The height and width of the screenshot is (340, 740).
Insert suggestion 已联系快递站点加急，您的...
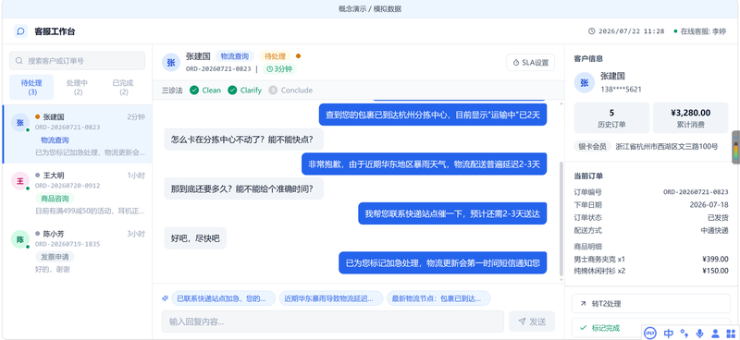[x=223, y=298]
